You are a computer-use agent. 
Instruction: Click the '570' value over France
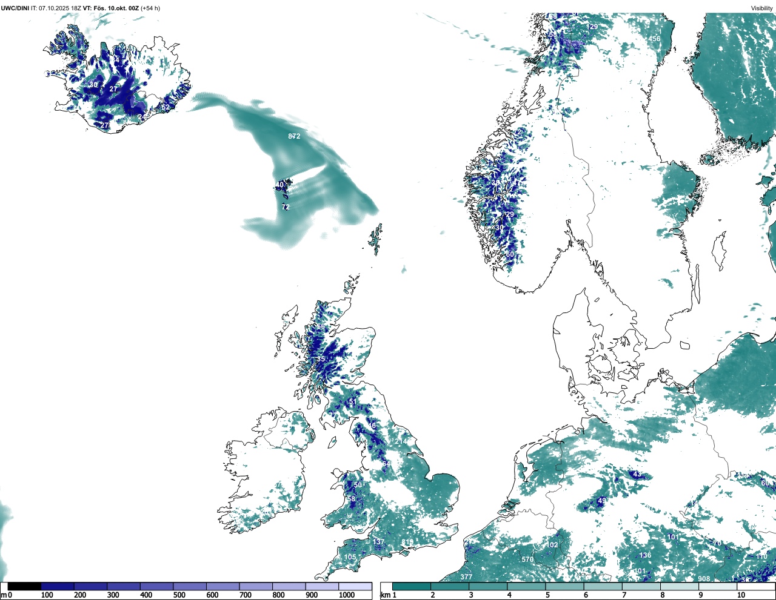point(527,559)
